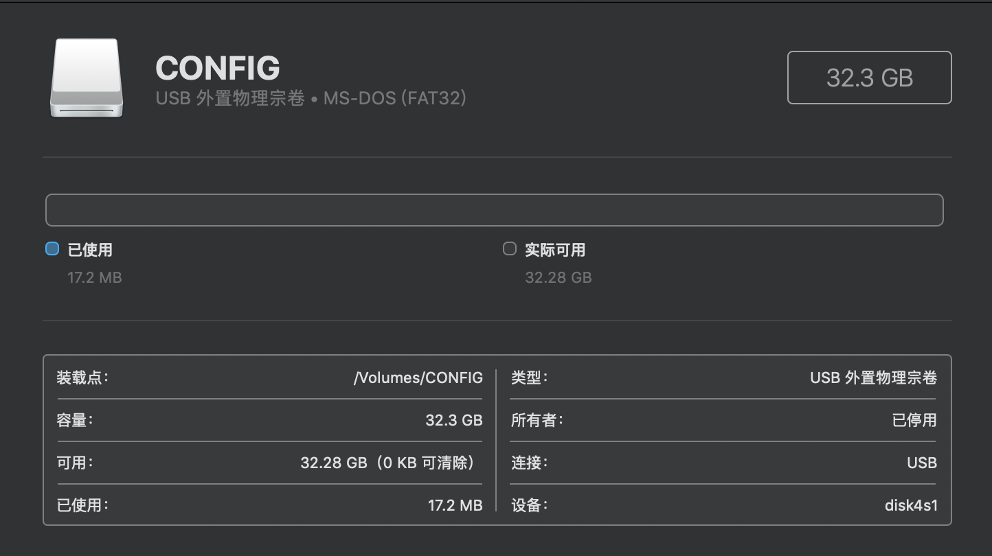
Task: Click the disk usage capacity bar
Action: (495, 210)
